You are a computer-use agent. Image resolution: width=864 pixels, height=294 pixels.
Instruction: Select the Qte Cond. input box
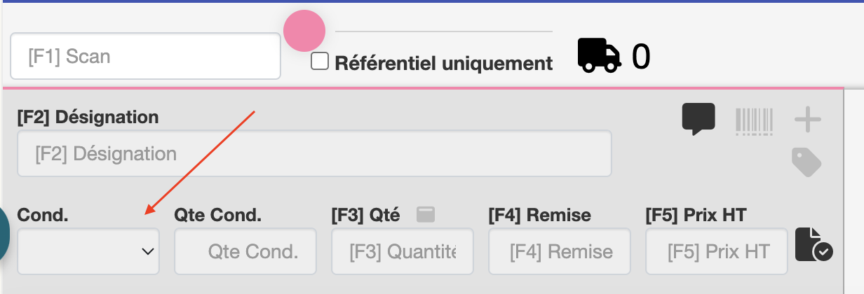(x=245, y=251)
